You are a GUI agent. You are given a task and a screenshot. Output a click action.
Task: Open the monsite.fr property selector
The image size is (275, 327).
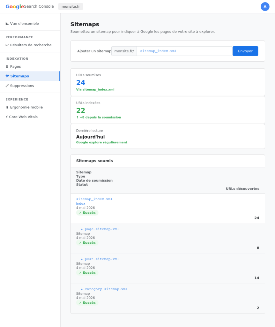point(71,6)
